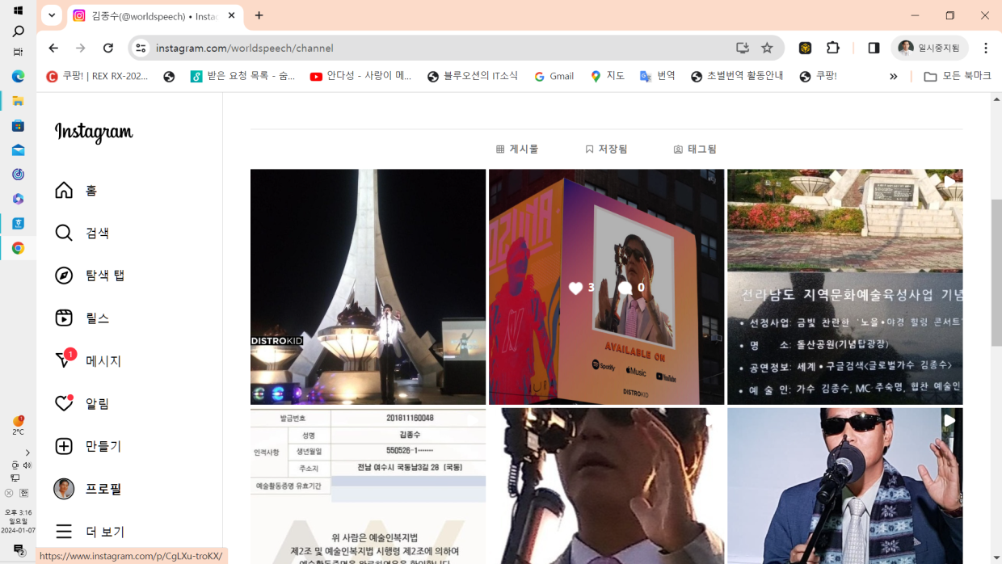The image size is (1002, 564).
Task: Open the Search (검색) panel
Action: pos(82,234)
